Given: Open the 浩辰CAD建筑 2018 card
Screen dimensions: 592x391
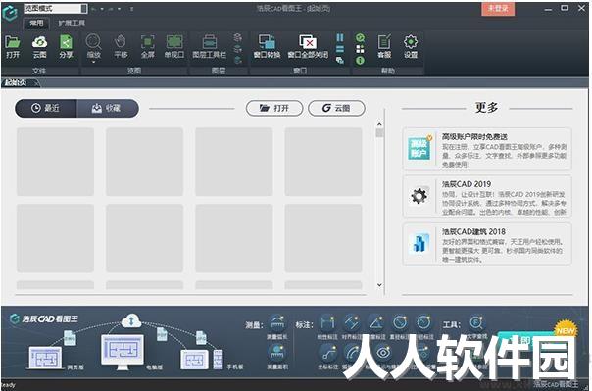Looking at the screenshot, I should (x=487, y=243).
